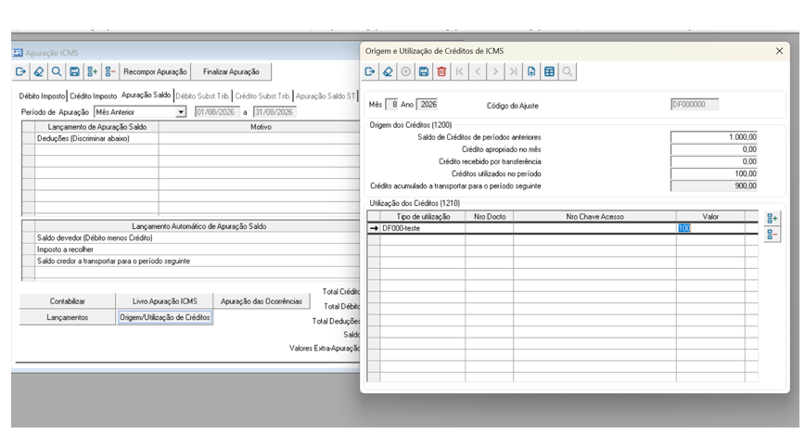Click Lançamentos button
Viewport: 805px width, 434px height.
(68, 317)
